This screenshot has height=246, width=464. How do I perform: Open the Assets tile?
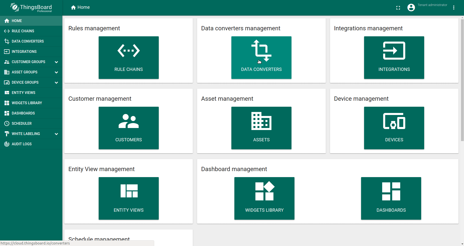tap(261, 128)
